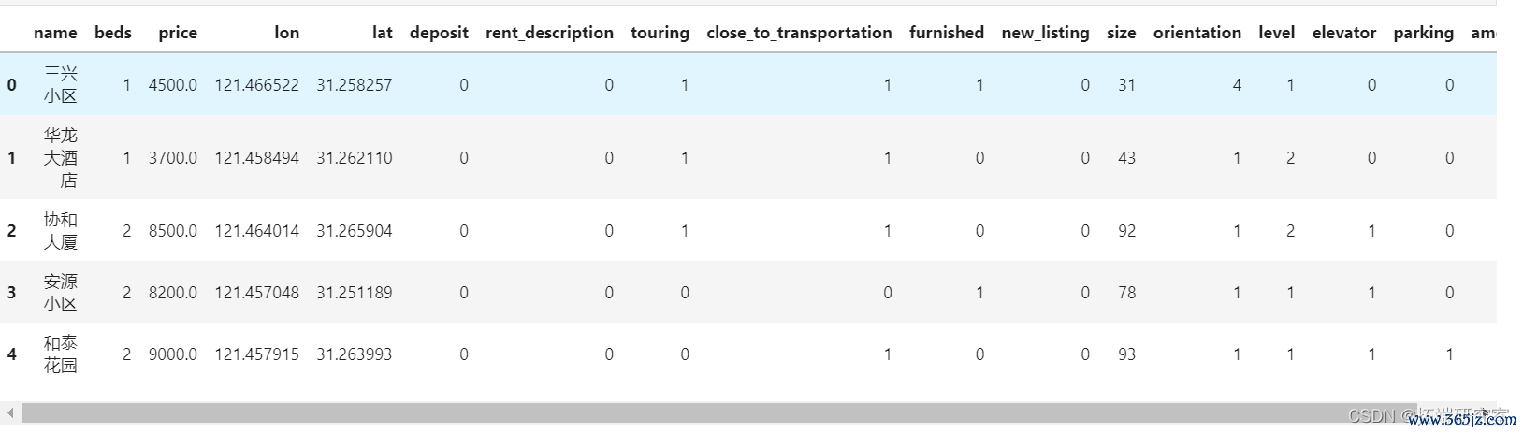The image size is (1523, 434).
Task: Click the "elevator" column header
Action: [1343, 33]
